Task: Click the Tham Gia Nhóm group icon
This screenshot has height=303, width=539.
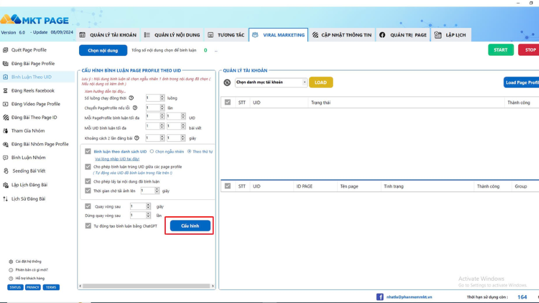Action: (x=6, y=131)
